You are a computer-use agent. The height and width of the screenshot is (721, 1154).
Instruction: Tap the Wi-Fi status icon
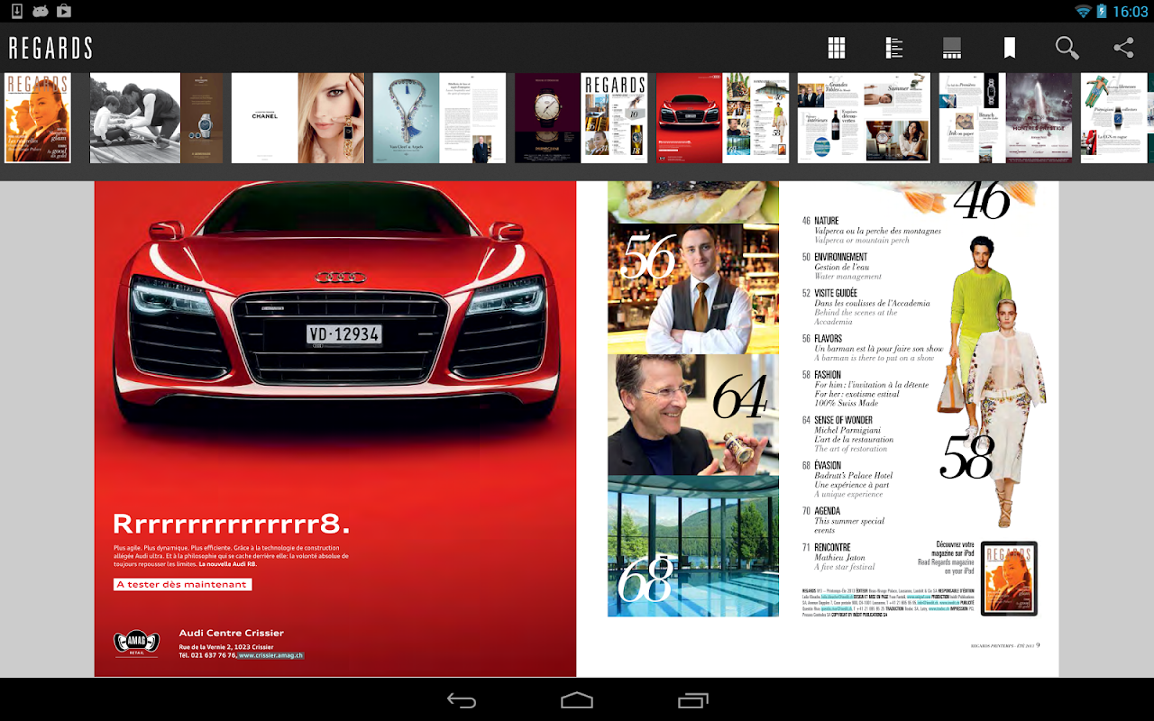[1083, 11]
